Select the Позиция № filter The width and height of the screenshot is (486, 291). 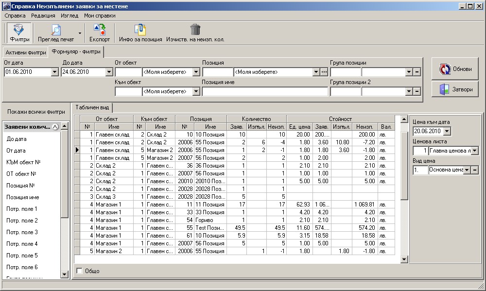coord(20,186)
